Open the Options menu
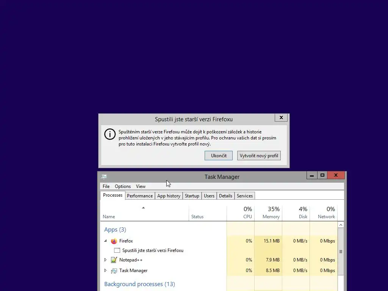The image size is (388, 291). pyautogui.click(x=123, y=186)
